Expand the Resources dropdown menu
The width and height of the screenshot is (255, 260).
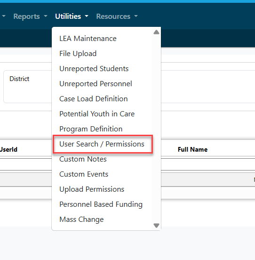point(117,16)
